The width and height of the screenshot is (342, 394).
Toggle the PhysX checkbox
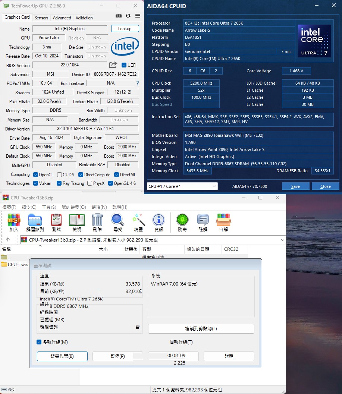point(90,183)
